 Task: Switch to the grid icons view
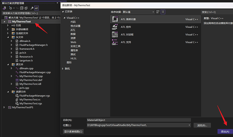point(158,12)
